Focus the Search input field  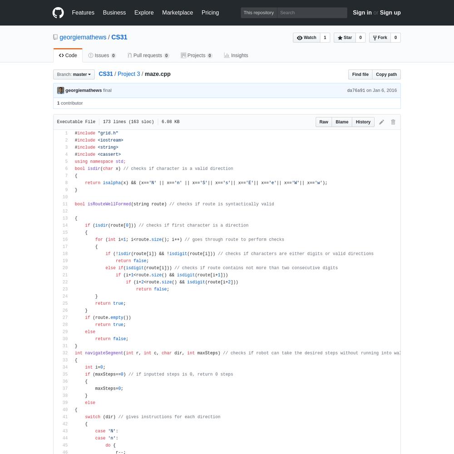coord(312,13)
